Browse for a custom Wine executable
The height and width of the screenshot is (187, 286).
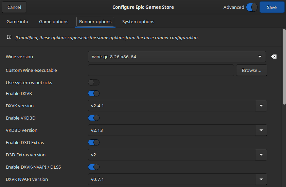(252, 70)
